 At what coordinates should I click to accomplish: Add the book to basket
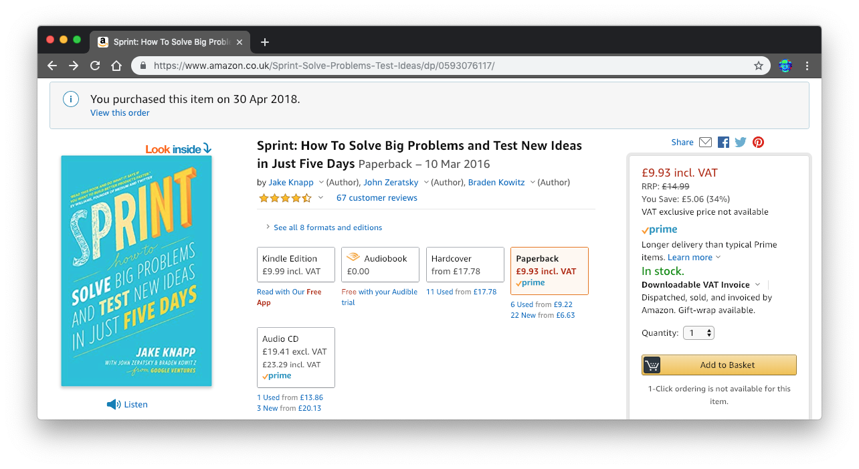tap(719, 365)
